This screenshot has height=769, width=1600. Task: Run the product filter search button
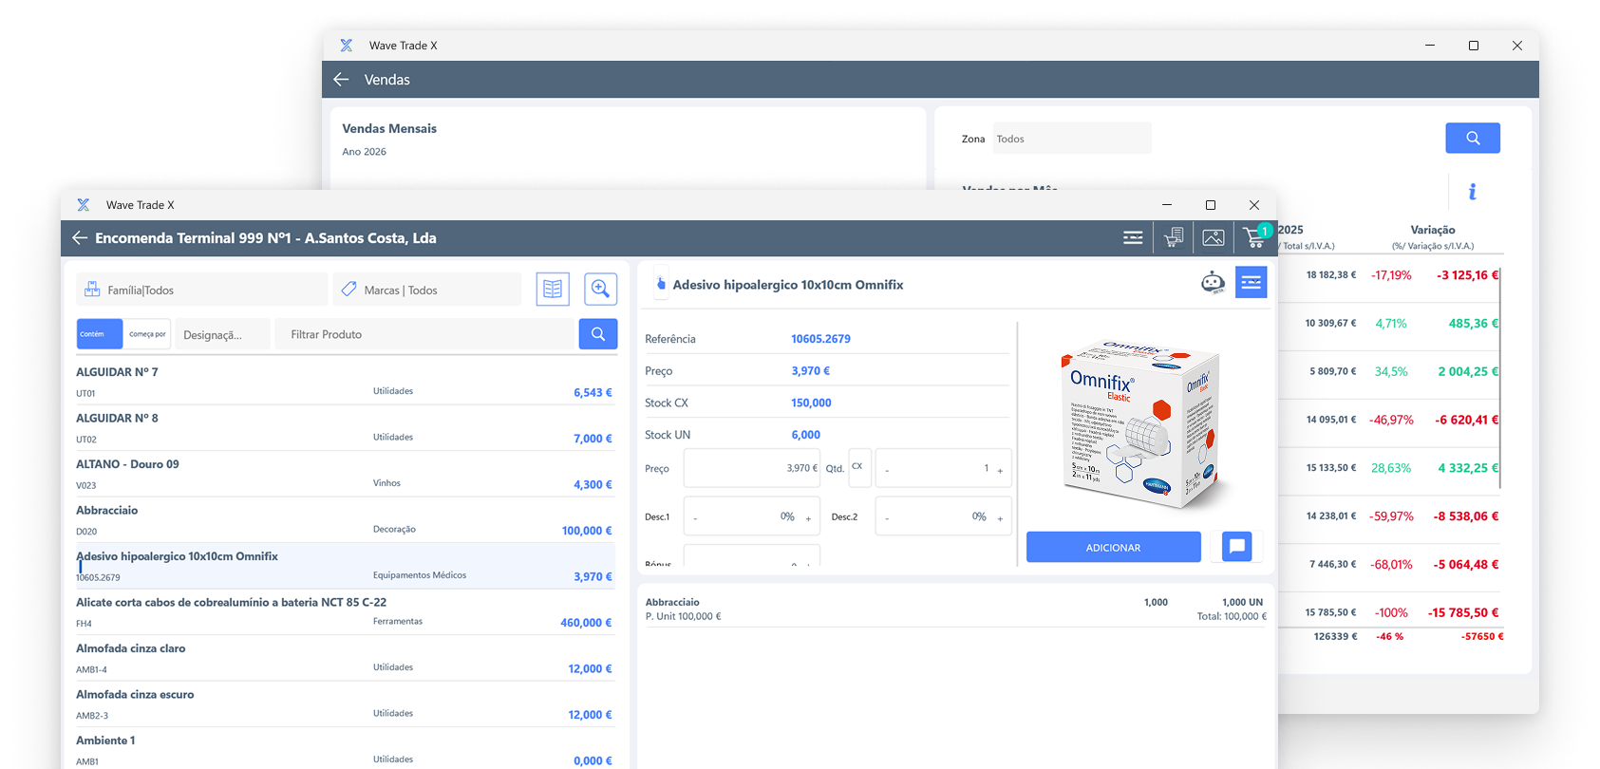pos(598,334)
